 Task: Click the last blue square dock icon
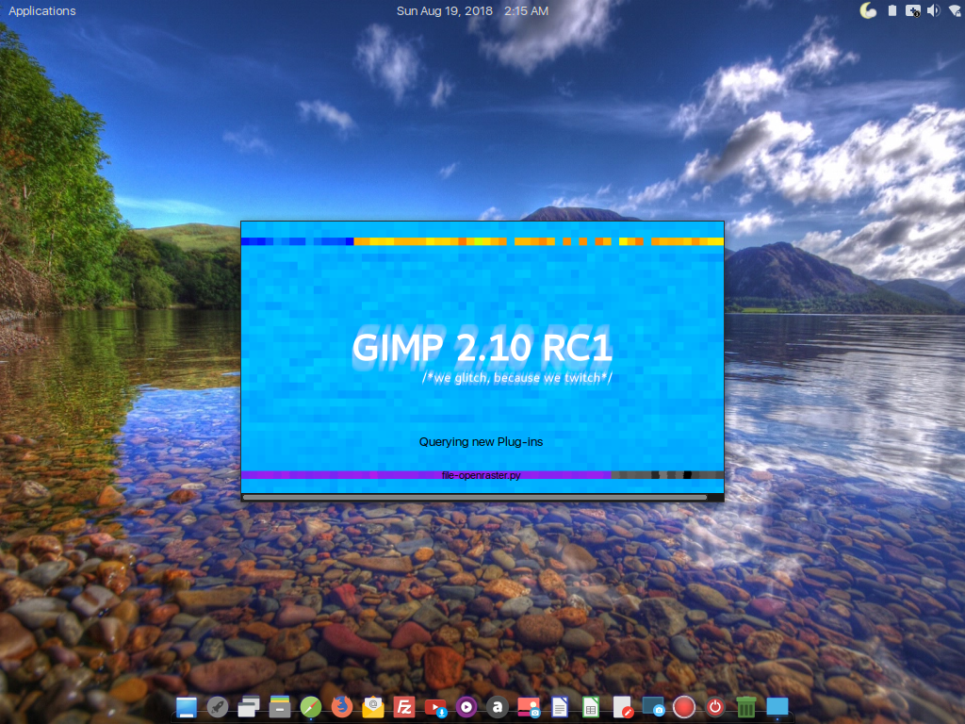pos(777,707)
